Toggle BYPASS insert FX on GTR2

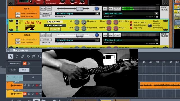(x=46, y=40)
